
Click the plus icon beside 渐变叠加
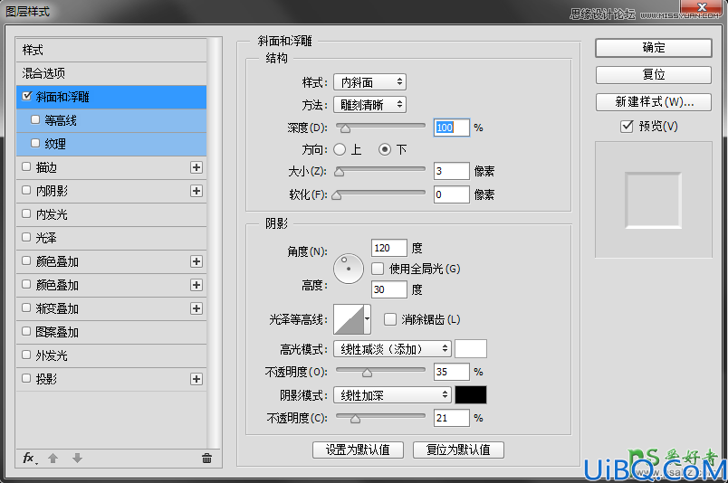[x=196, y=308]
